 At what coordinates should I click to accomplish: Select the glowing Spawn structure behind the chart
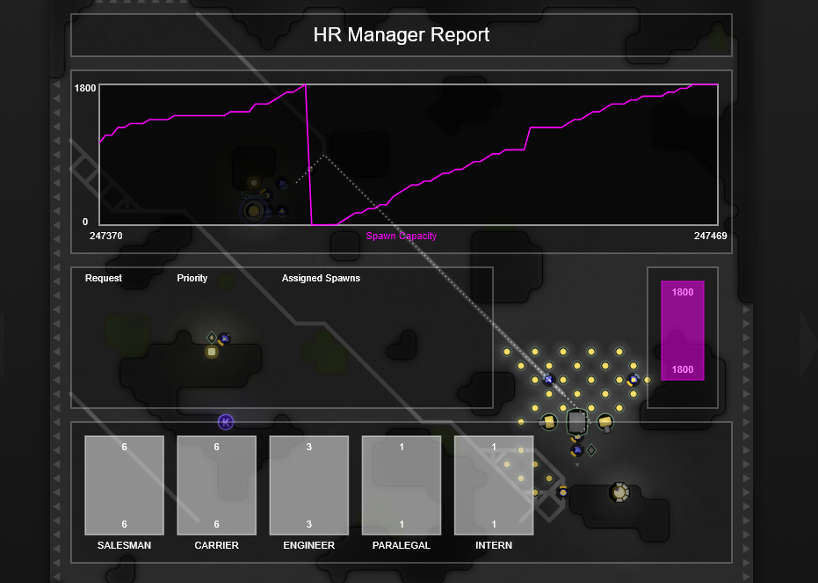[x=254, y=211]
